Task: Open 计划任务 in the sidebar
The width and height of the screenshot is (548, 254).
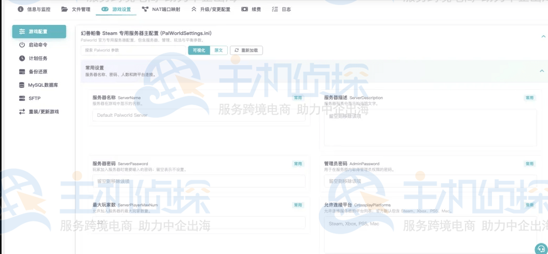Action: [39, 58]
